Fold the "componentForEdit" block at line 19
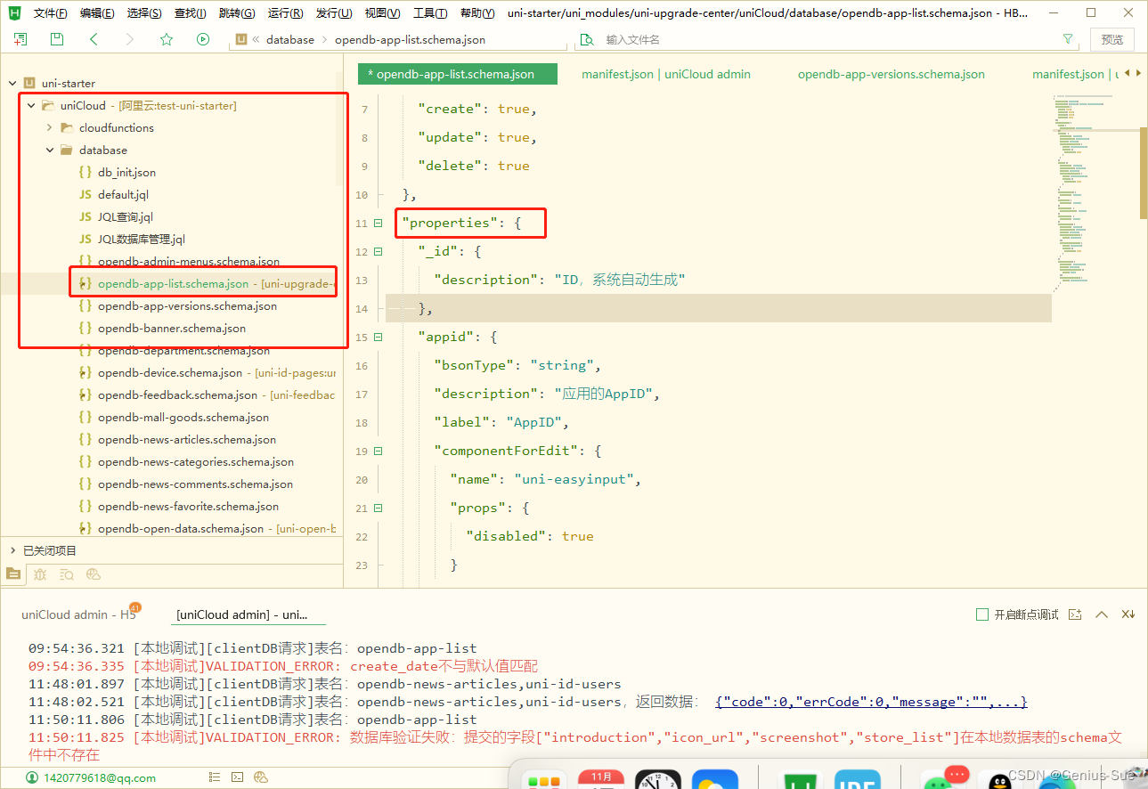Screen dimensions: 1148x789 pyautogui.click(x=379, y=451)
